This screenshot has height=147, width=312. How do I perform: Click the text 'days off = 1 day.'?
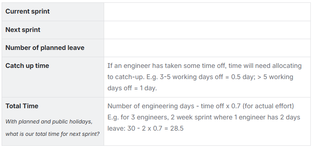click(x=132, y=88)
